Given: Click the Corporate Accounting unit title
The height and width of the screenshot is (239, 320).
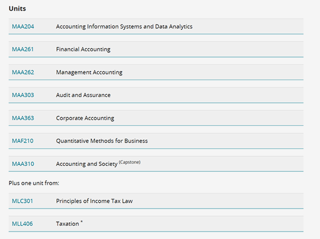Looking at the screenshot, I should 85,118.
